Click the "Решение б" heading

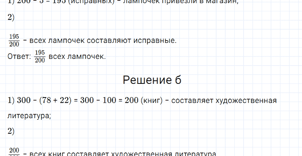(x=152, y=80)
